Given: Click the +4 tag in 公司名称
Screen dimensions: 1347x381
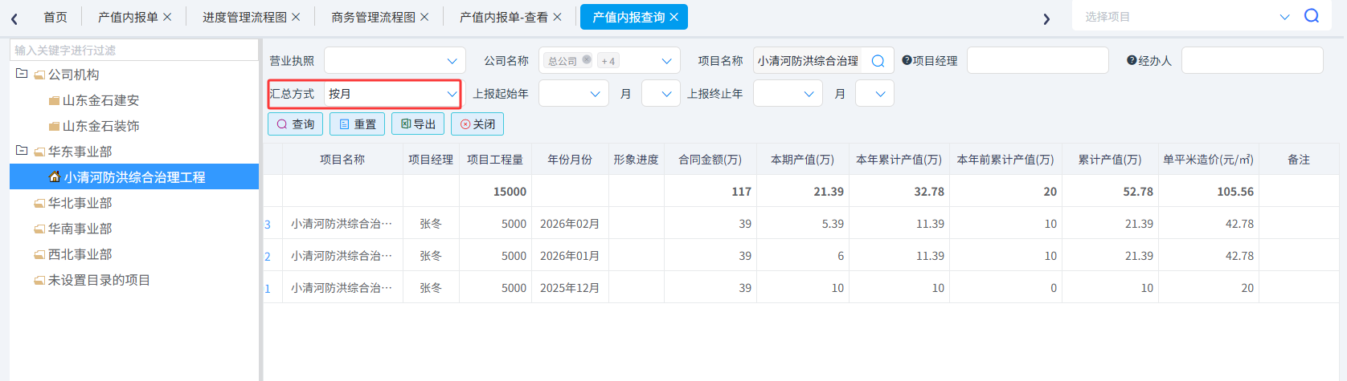Looking at the screenshot, I should coord(608,61).
